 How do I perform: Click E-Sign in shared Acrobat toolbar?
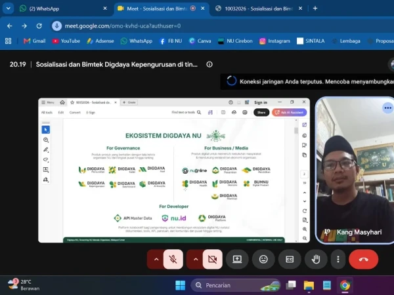coord(91,112)
